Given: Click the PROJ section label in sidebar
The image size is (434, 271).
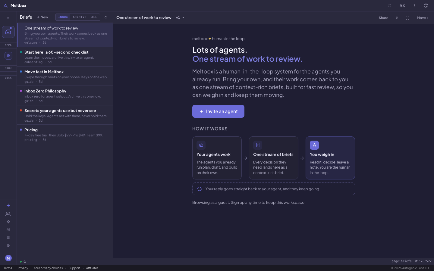Looking at the screenshot, I should [8, 68].
